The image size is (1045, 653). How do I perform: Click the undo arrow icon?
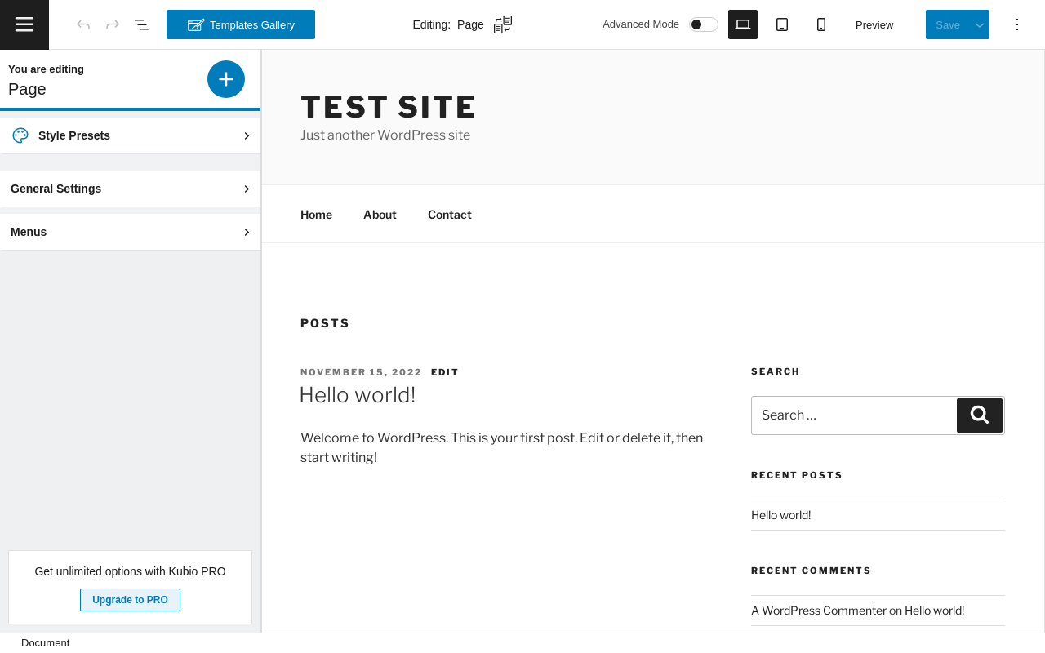point(83,24)
